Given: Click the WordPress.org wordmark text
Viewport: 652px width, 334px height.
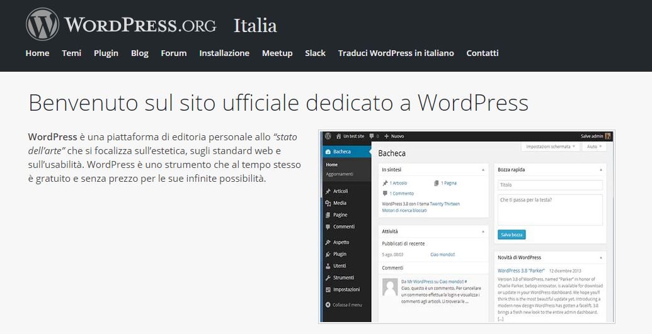Looking at the screenshot, I should (140, 25).
